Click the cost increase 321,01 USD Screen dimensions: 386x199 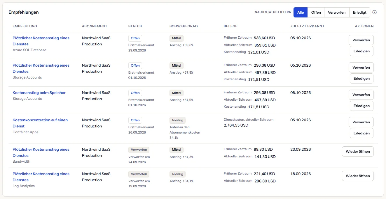[x=259, y=52]
